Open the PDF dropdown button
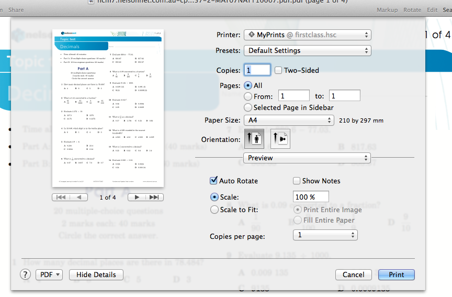Screen dimensions: 452x297 point(49,274)
